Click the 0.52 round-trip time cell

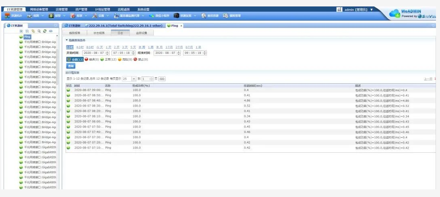(x=247, y=106)
